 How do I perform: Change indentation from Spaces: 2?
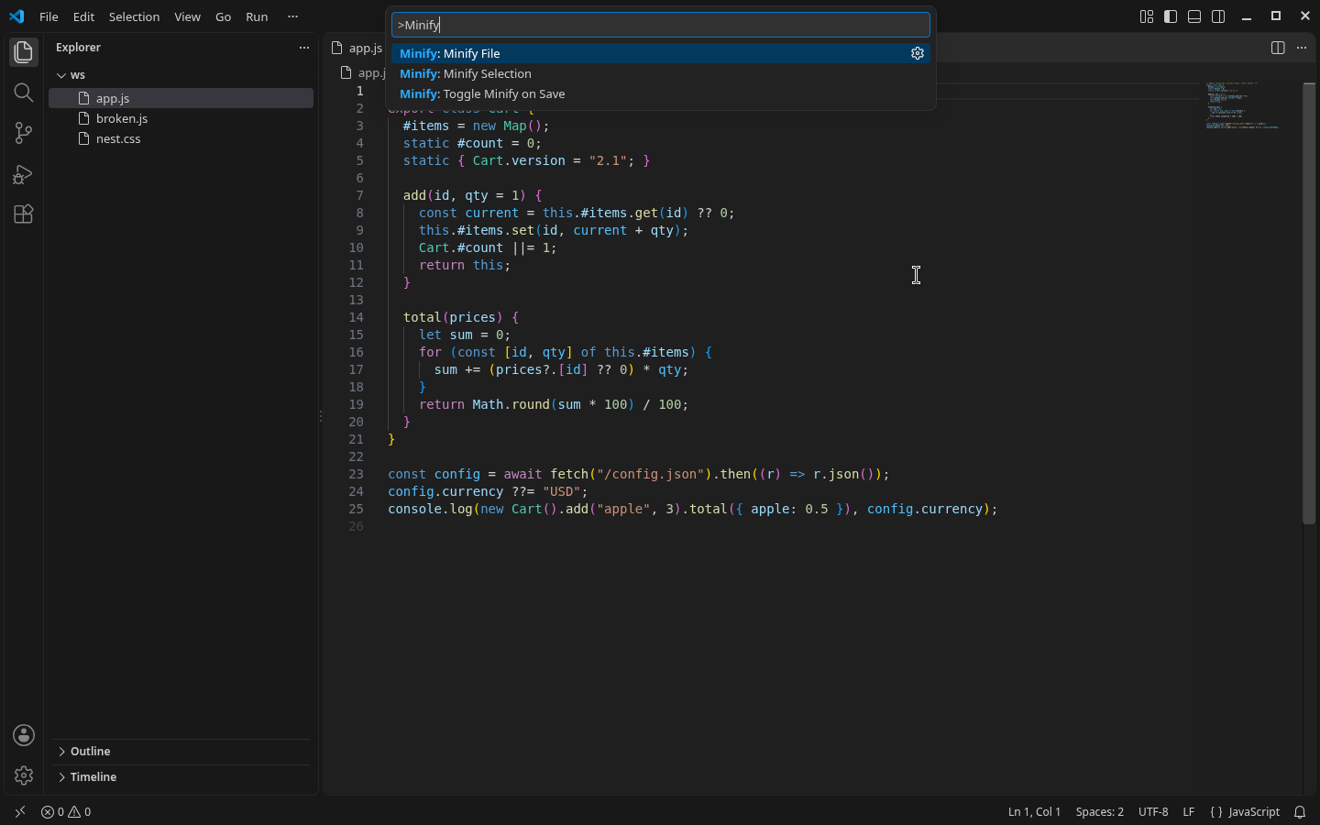click(1099, 812)
